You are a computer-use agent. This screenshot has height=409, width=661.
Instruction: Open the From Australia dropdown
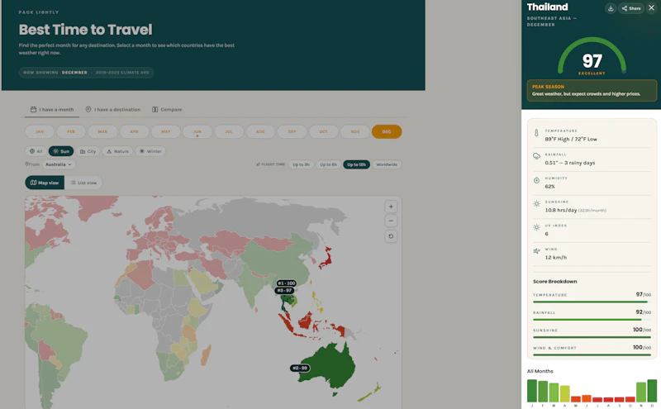(x=59, y=164)
